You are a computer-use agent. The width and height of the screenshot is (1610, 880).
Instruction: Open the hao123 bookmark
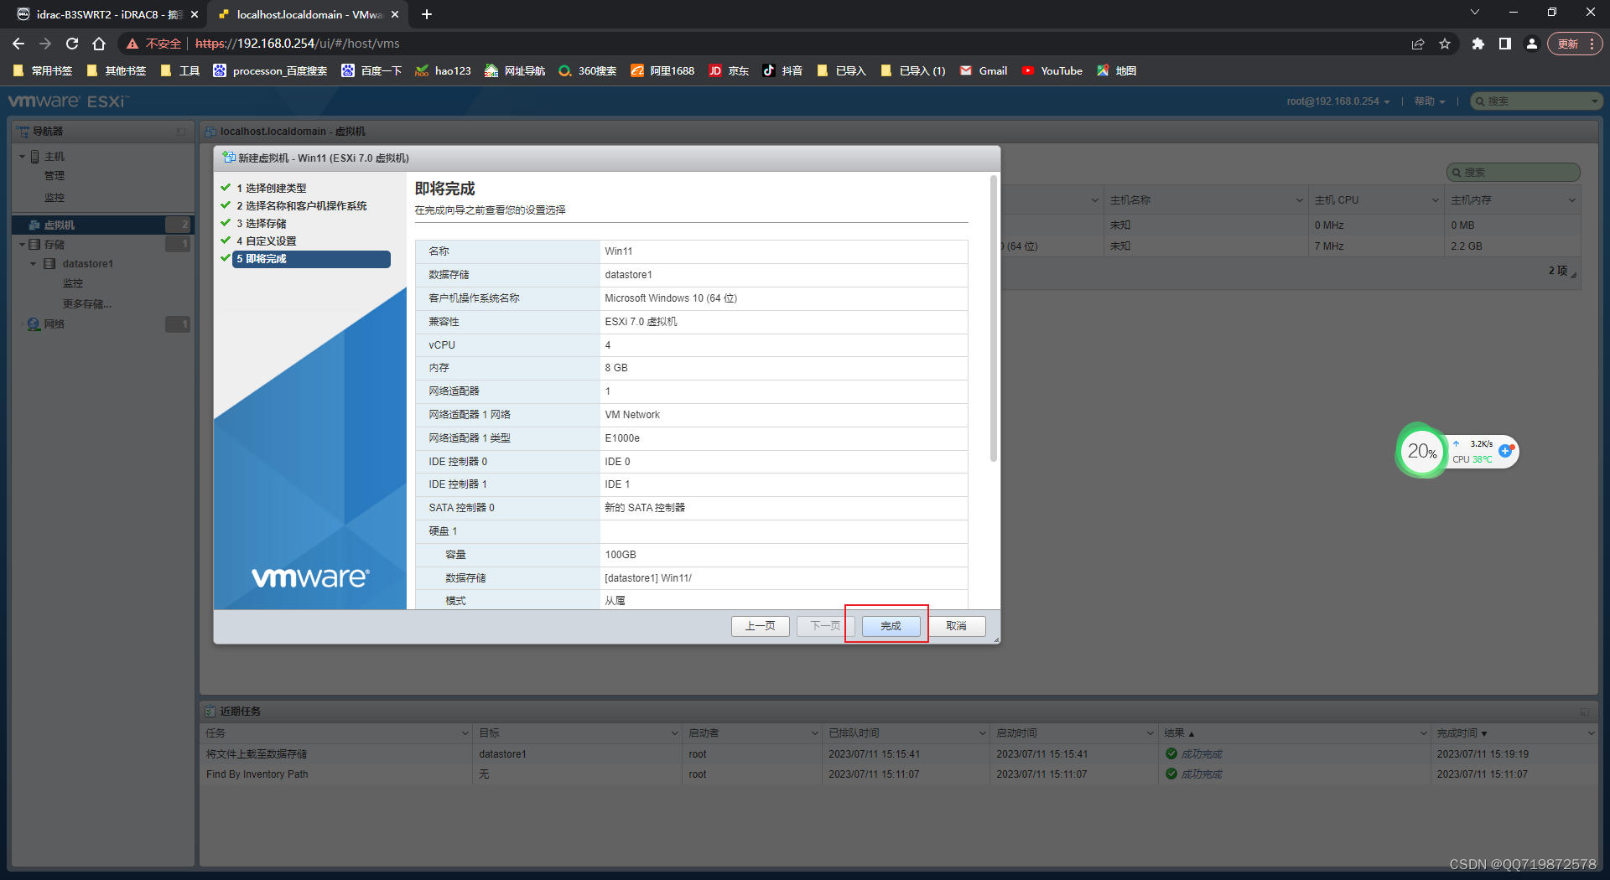click(x=443, y=71)
